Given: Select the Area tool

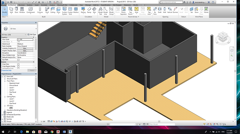Looking at the screenshot, I should click(x=136, y=10).
